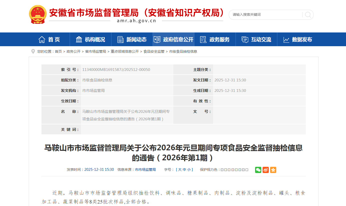Image resolution: width=346 pixels, height=206 pixels.
Task: Click the chart icon beside 数据发布
Action: [x=286, y=39]
